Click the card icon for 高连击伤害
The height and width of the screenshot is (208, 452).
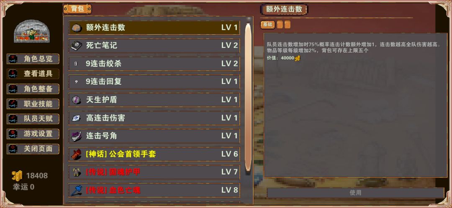pos(77,118)
